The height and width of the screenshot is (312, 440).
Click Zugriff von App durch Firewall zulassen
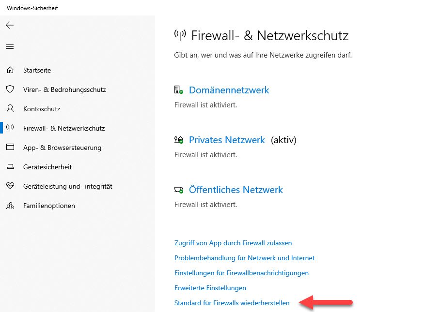(233, 243)
